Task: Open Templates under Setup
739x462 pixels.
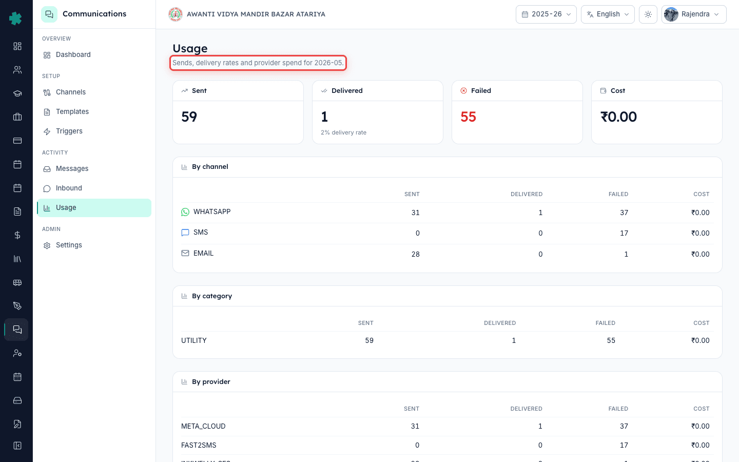Action: pyautogui.click(x=94, y=112)
